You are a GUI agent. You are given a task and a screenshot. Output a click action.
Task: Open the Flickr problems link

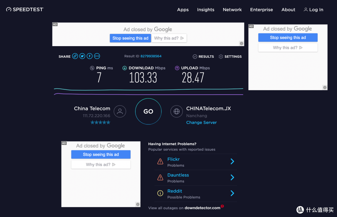tap(173, 159)
